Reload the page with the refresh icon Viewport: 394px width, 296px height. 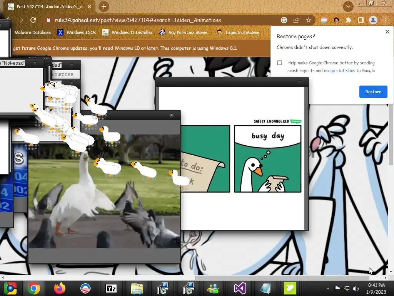pos(33,20)
